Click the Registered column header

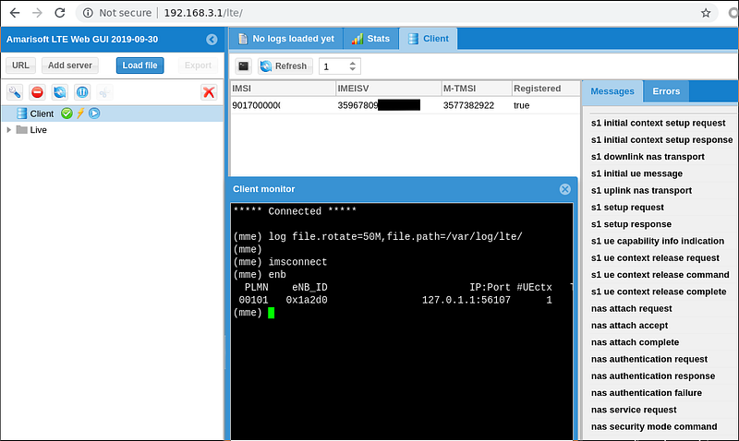click(546, 89)
